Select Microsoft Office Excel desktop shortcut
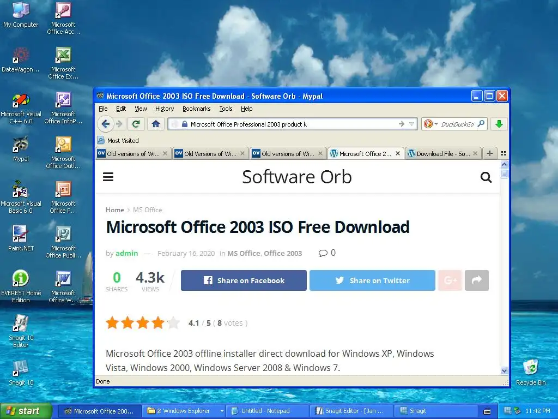Image resolution: width=558 pixels, height=419 pixels. [63, 63]
